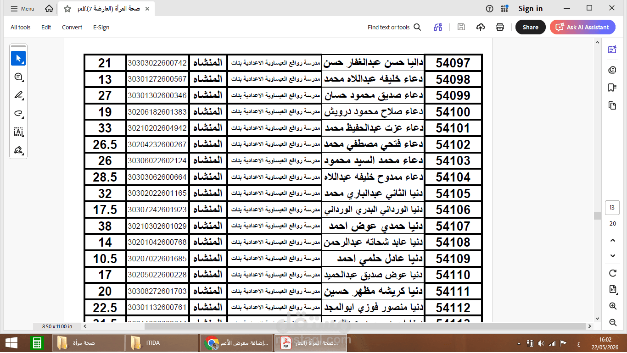Switch to the Chrome taskbar window
Screen dimensions: 627x353
click(236, 343)
